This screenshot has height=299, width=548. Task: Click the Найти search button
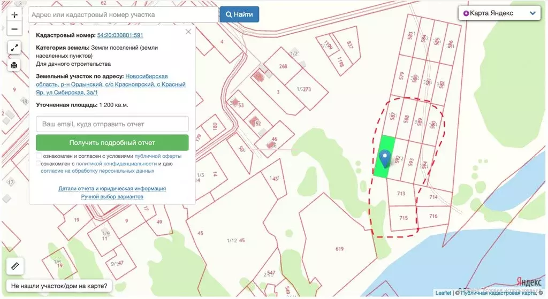[x=239, y=14]
